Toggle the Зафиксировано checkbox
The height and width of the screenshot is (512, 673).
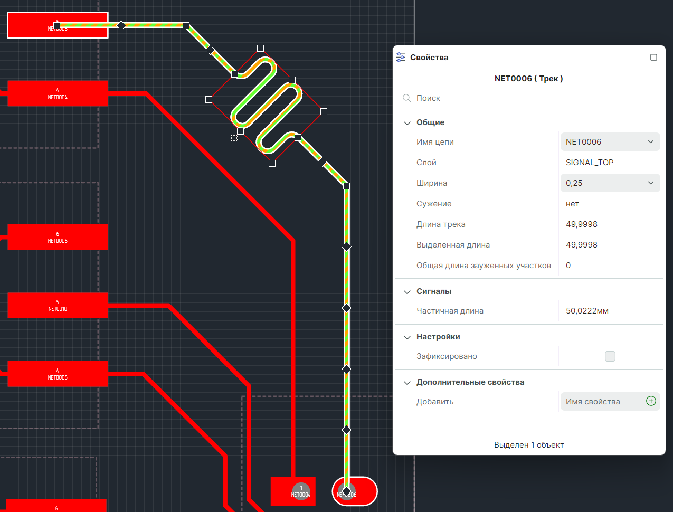pyautogui.click(x=610, y=356)
